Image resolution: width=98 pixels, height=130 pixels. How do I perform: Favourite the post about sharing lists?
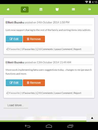click(x=13, y=49)
